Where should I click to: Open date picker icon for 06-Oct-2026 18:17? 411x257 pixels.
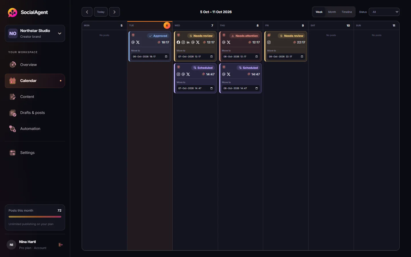(x=166, y=57)
